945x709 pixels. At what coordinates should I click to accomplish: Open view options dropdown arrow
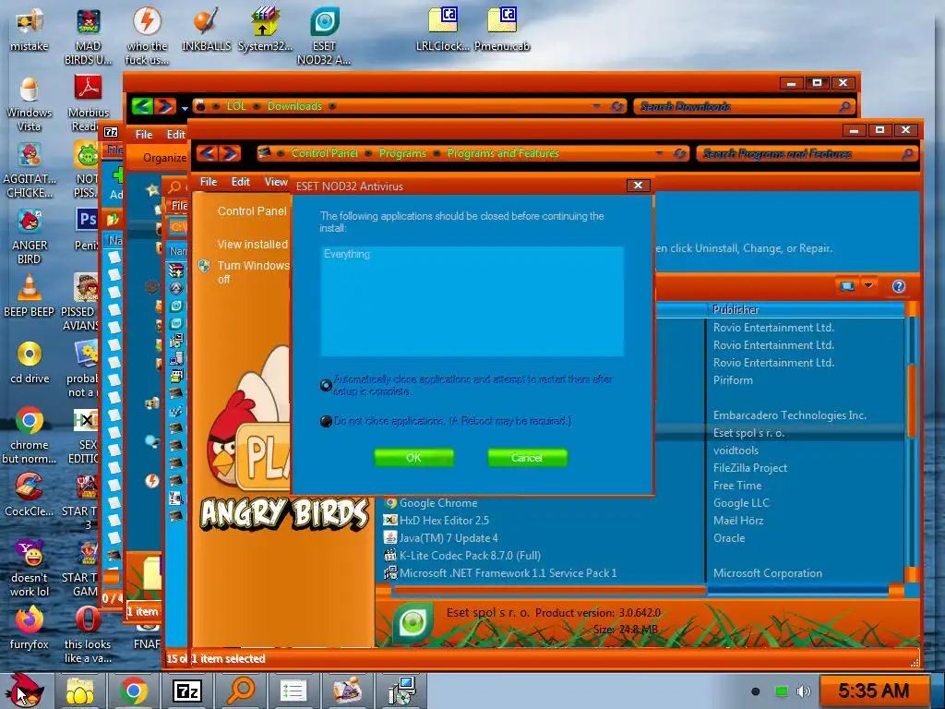coord(868,285)
